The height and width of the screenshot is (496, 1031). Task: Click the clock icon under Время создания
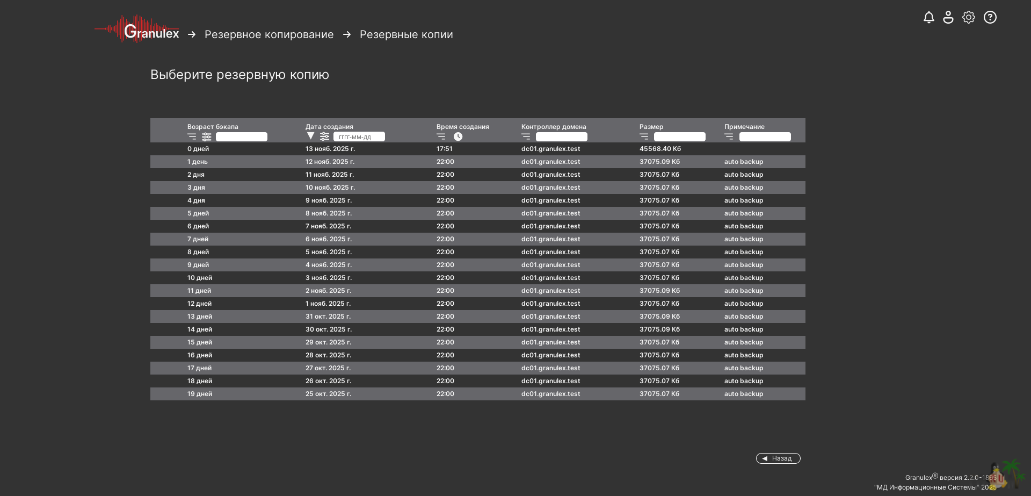(x=458, y=136)
